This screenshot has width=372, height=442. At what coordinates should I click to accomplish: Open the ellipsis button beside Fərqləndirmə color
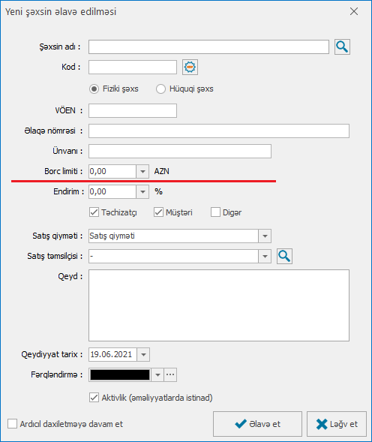pyautogui.click(x=170, y=375)
